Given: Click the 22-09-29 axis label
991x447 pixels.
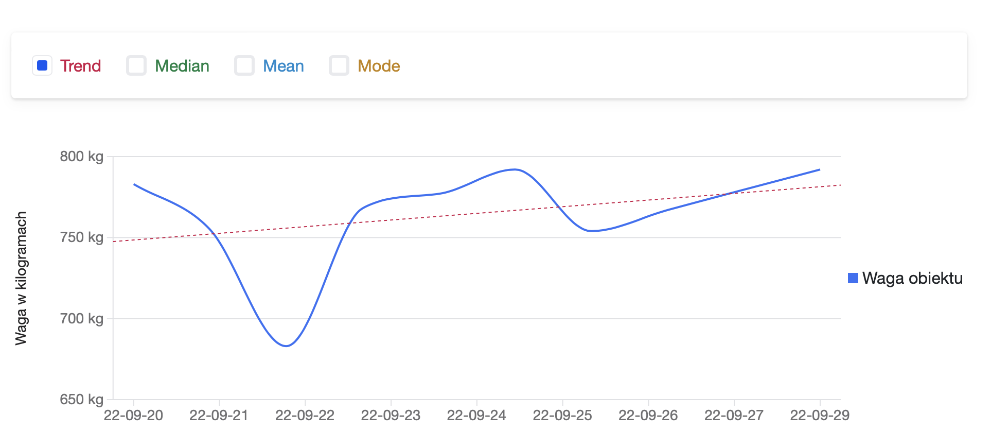Looking at the screenshot, I should tap(820, 416).
